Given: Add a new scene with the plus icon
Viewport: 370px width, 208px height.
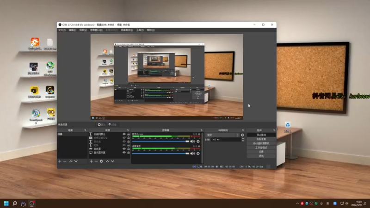Looking at the screenshot, I should point(60,161).
